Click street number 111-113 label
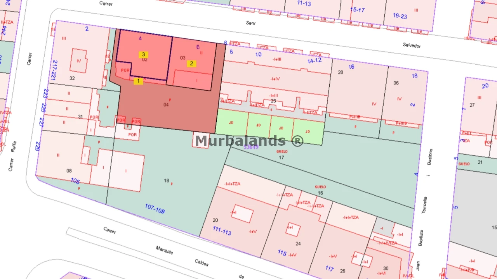497x279 pixels. tap(222, 231)
